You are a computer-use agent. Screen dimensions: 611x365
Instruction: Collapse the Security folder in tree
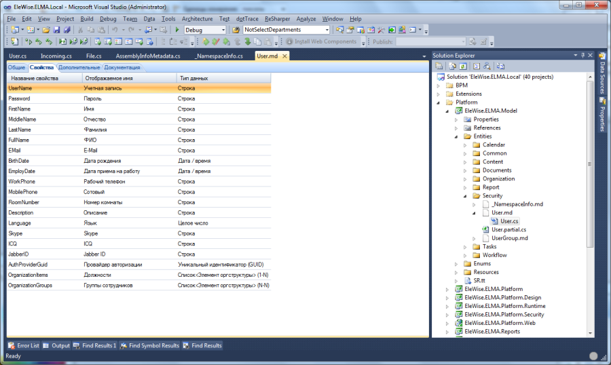(x=465, y=196)
